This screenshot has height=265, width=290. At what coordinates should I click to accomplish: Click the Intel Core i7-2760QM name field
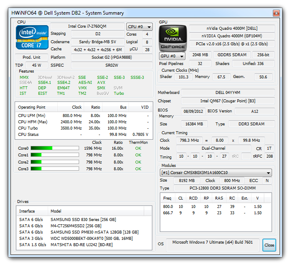click(x=87, y=26)
